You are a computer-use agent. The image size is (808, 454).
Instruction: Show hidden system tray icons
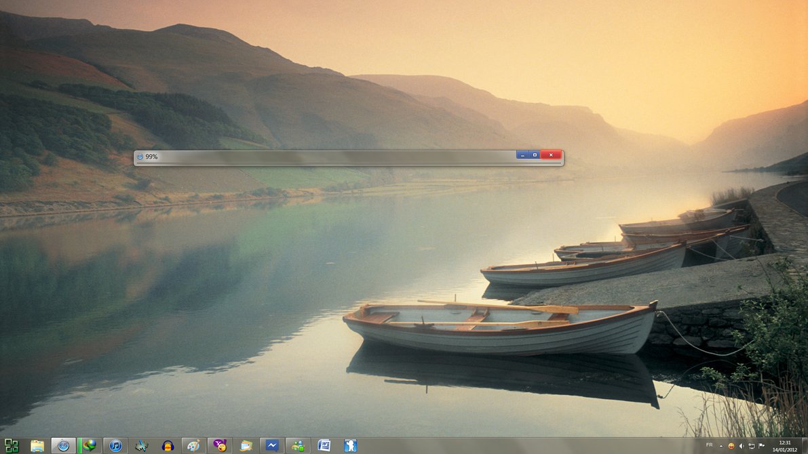720,446
